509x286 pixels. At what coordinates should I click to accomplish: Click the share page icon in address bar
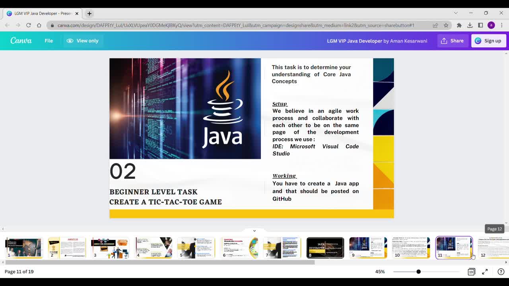pyautogui.click(x=435, y=25)
